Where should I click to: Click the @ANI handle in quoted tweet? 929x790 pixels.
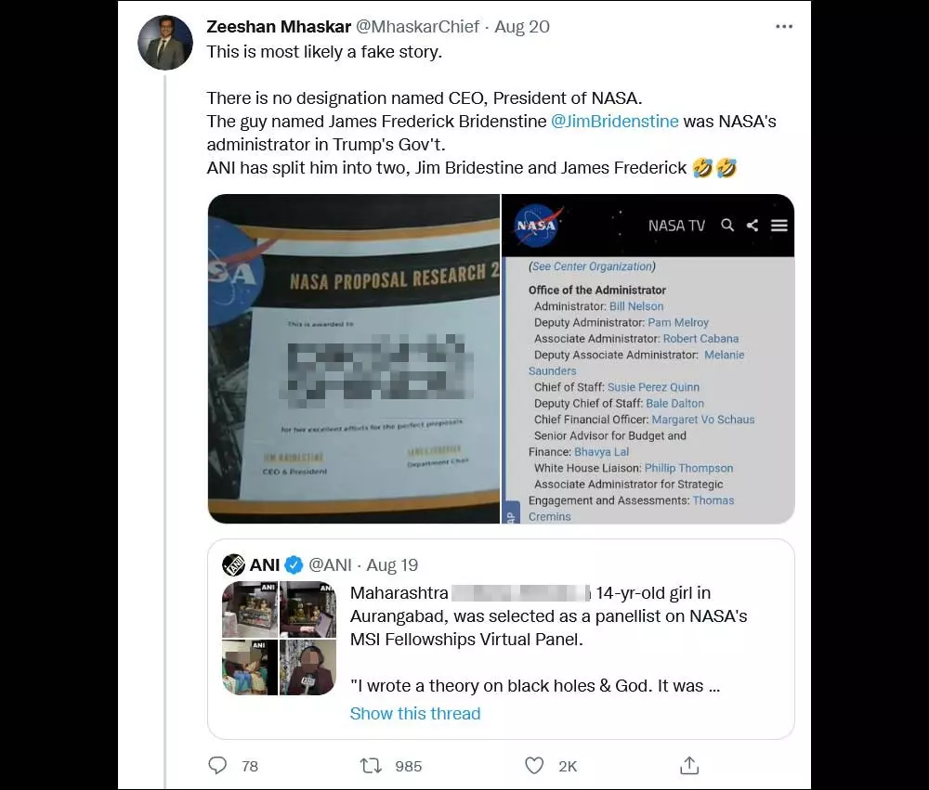(x=330, y=565)
